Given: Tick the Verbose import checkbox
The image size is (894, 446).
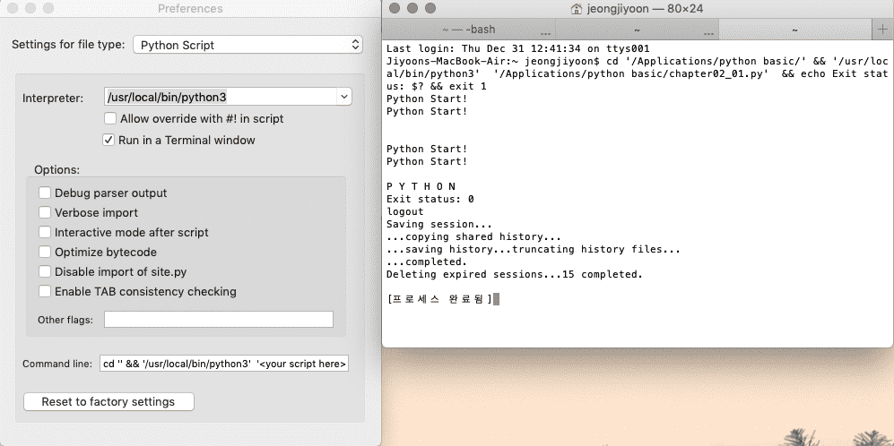Looking at the screenshot, I should [x=45, y=212].
